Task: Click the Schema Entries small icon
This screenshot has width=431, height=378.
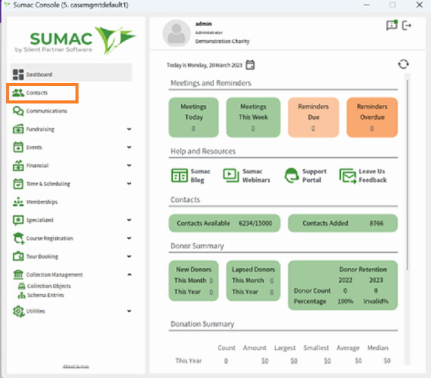Action: click(21, 295)
